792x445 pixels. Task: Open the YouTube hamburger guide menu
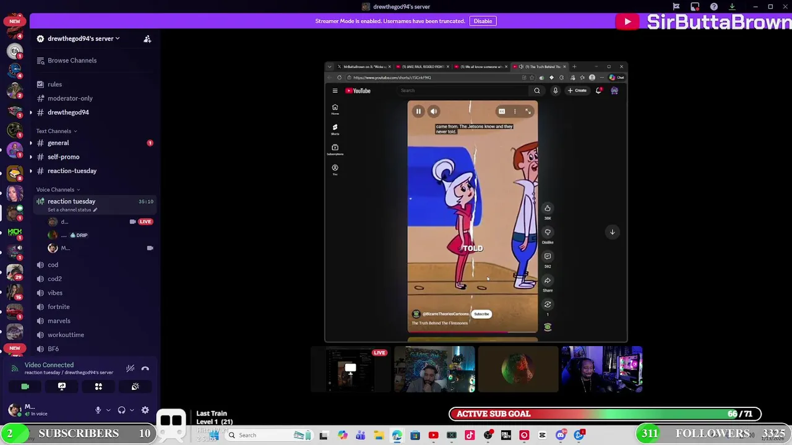(335, 91)
